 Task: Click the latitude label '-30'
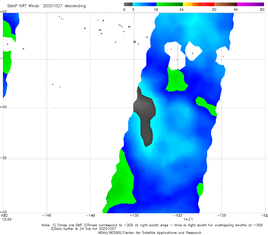[3, 107]
